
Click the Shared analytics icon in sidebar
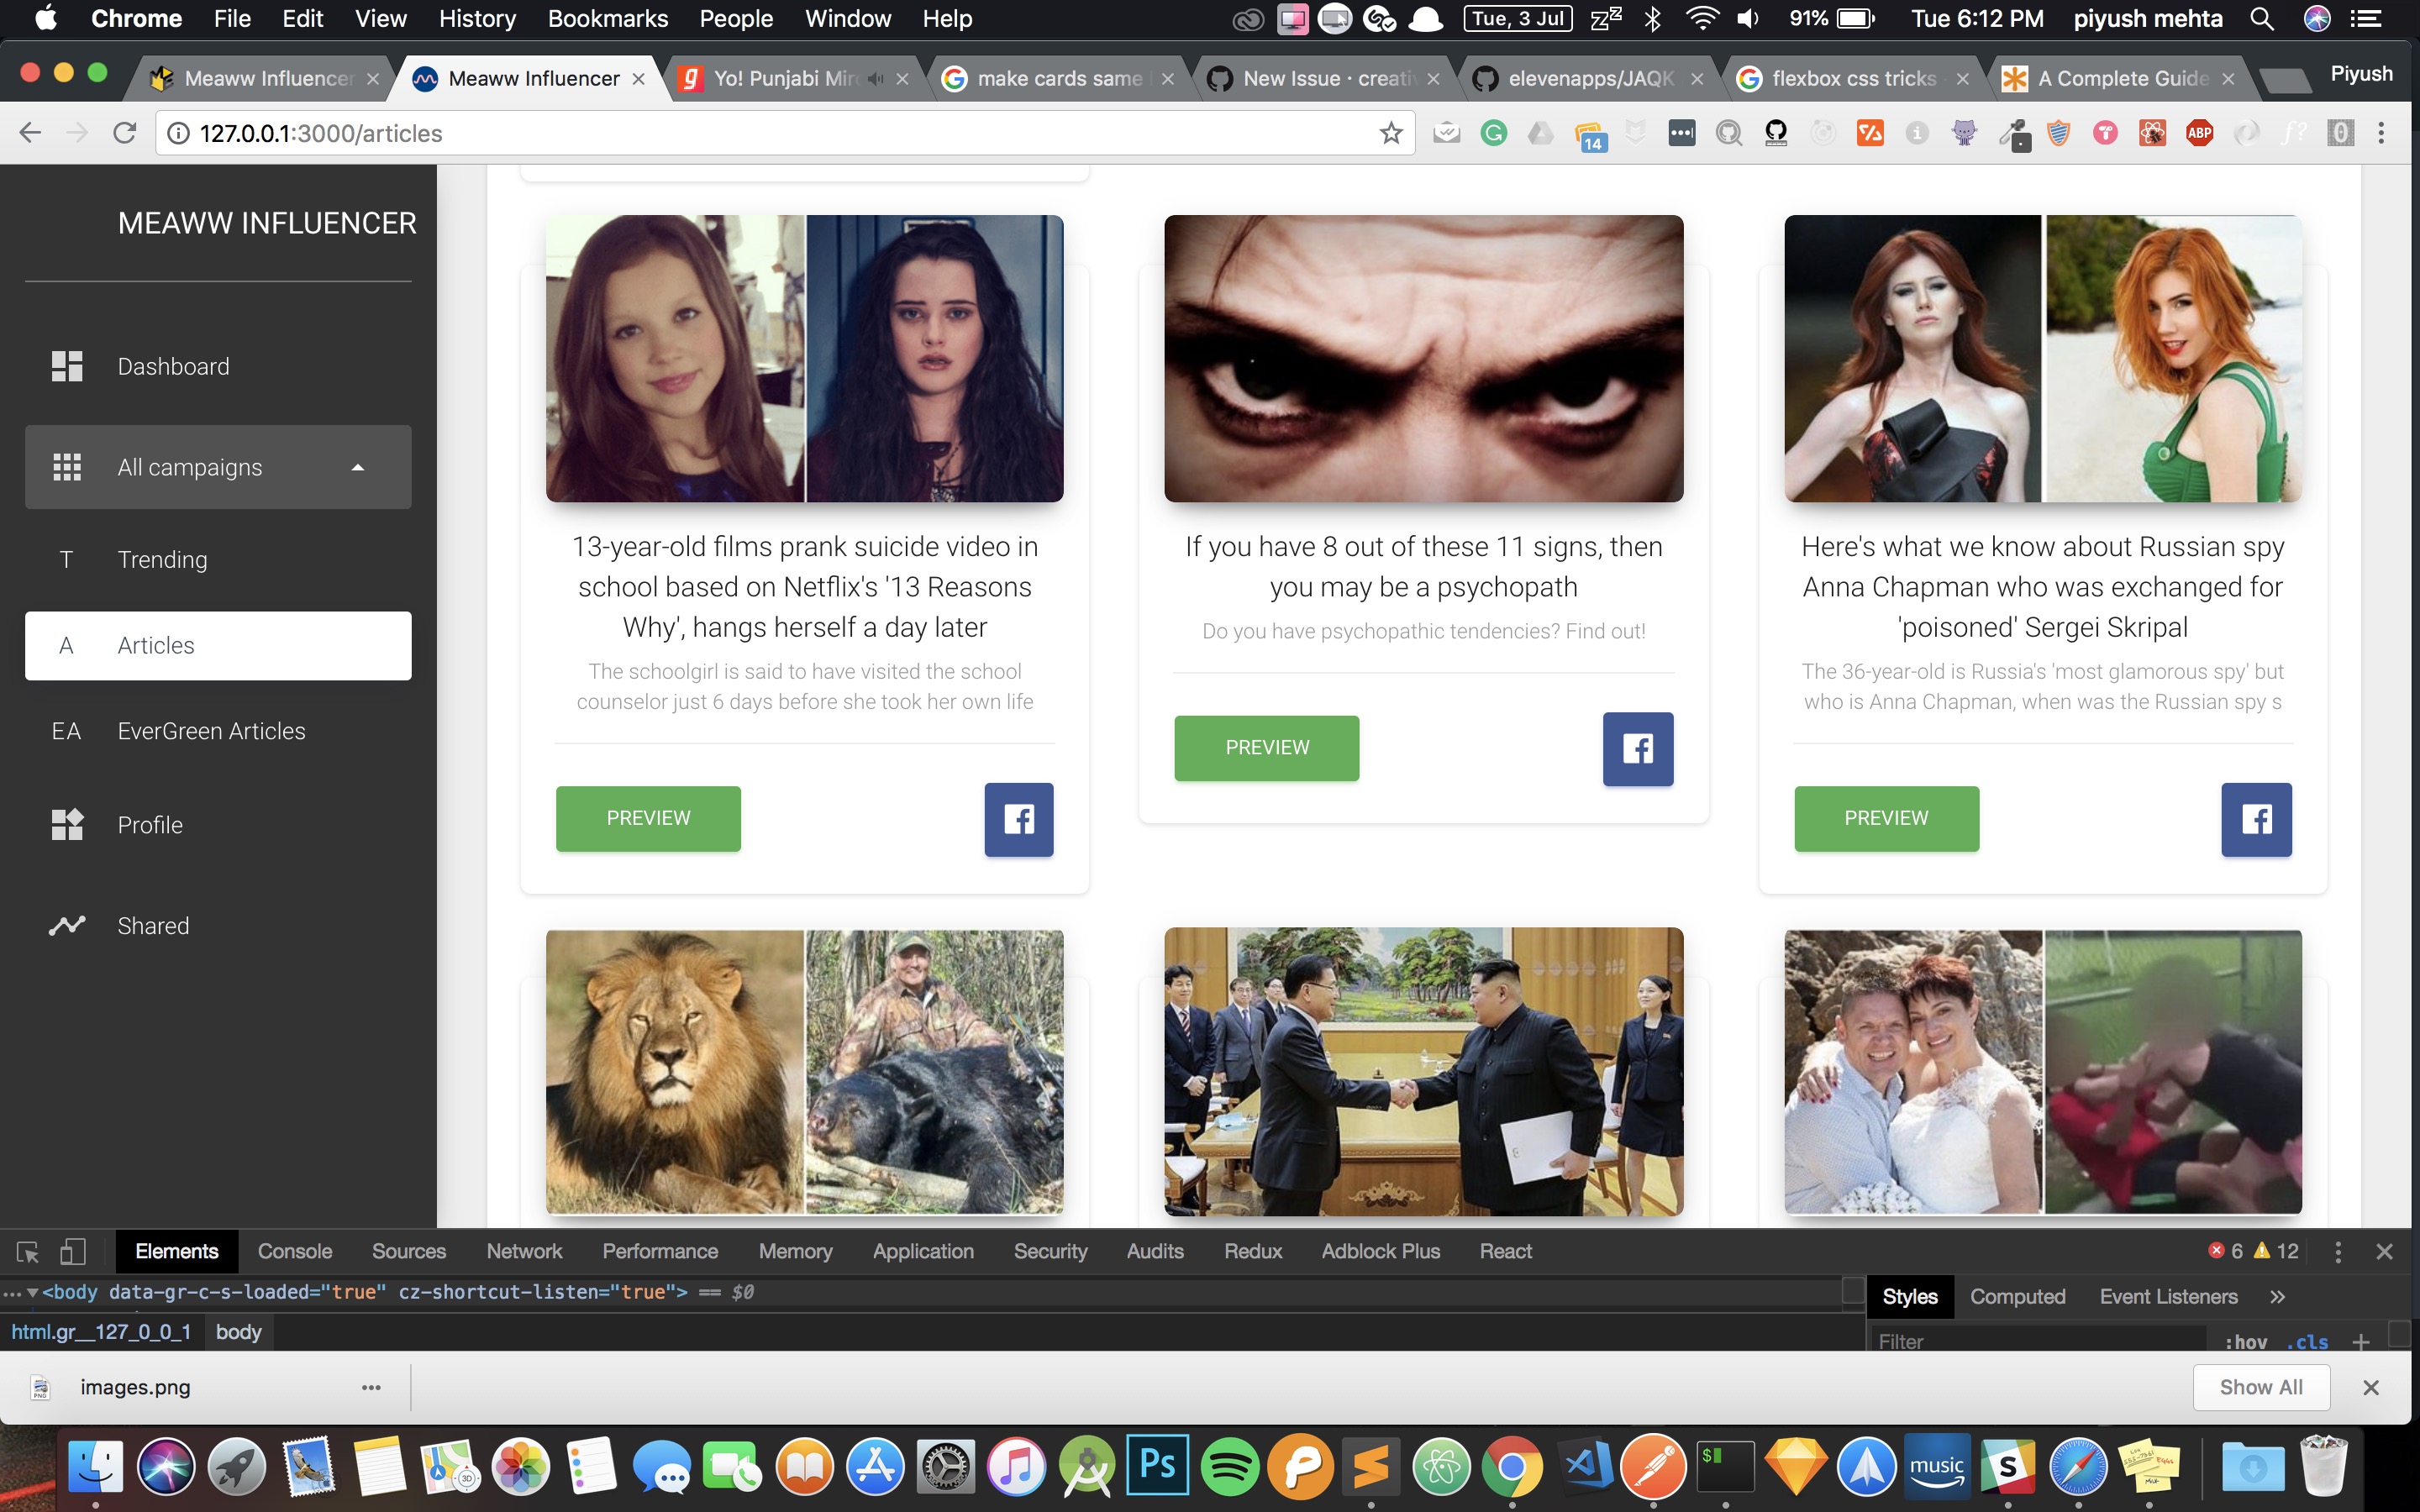67,925
